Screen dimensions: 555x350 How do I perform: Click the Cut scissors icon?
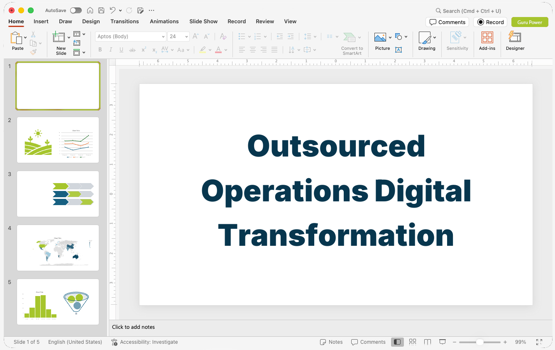coord(33,34)
